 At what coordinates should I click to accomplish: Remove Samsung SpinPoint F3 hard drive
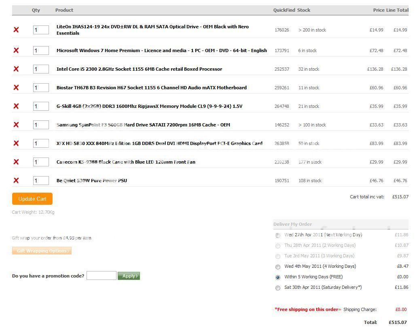click(16, 125)
